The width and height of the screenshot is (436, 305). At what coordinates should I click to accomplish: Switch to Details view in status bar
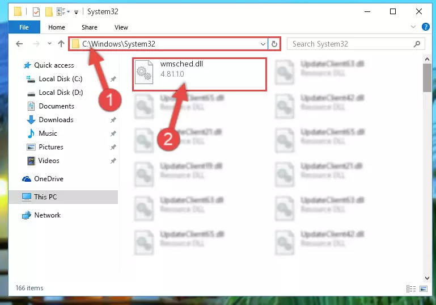tap(411, 289)
